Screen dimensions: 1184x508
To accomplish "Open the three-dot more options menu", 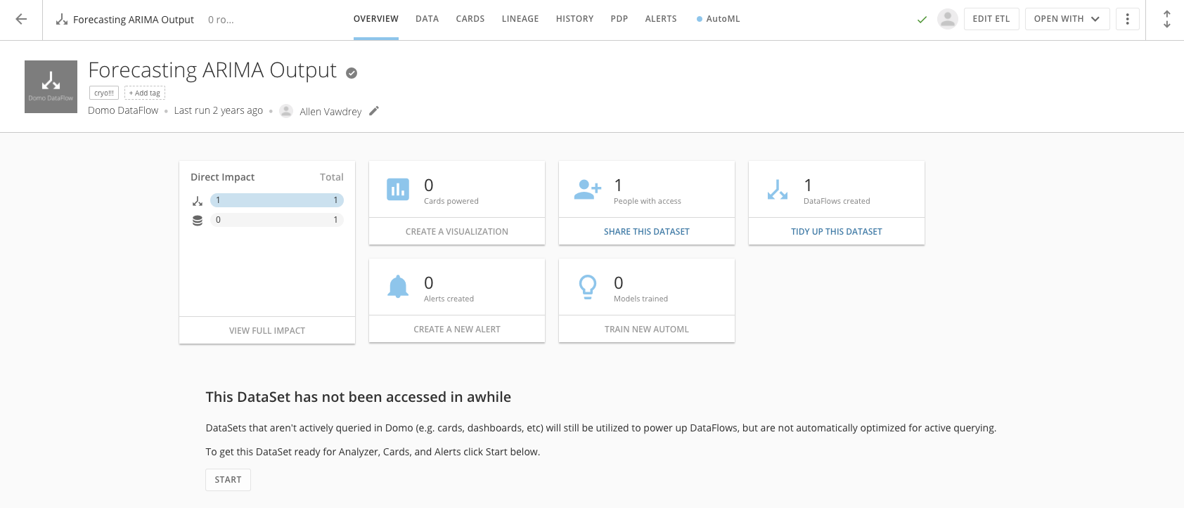I will (x=1127, y=19).
